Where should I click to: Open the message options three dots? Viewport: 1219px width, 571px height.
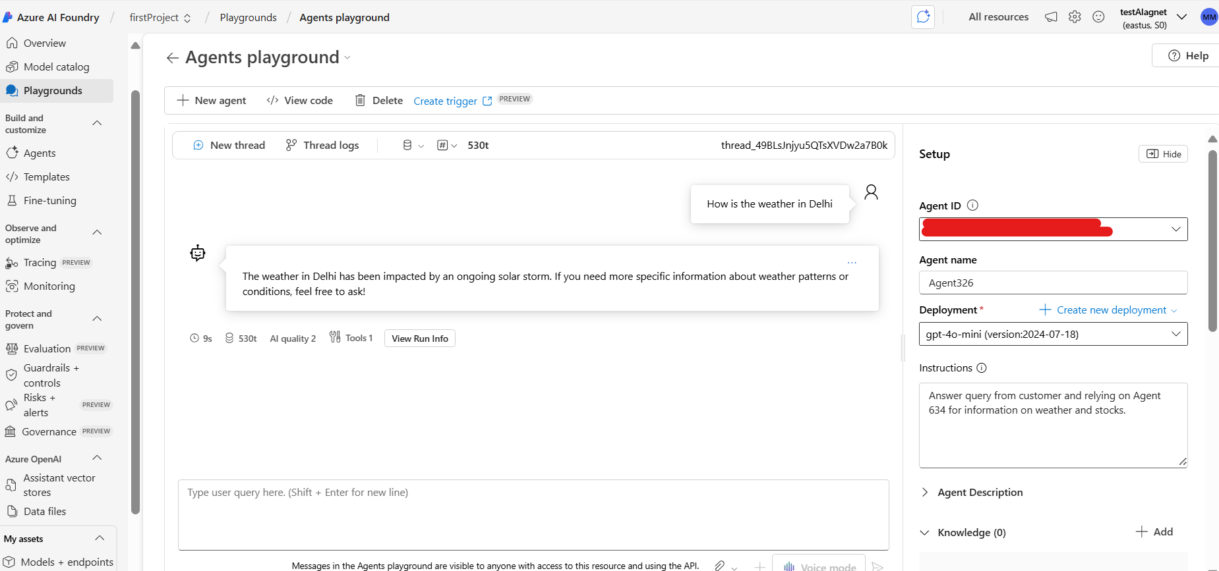852,263
